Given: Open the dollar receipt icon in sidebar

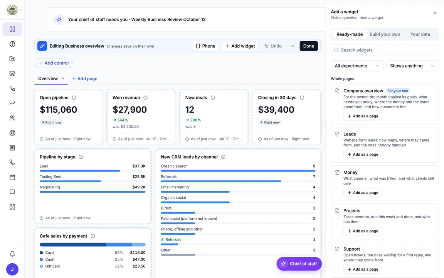Looking at the screenshot, I should [x=12, y=147].
